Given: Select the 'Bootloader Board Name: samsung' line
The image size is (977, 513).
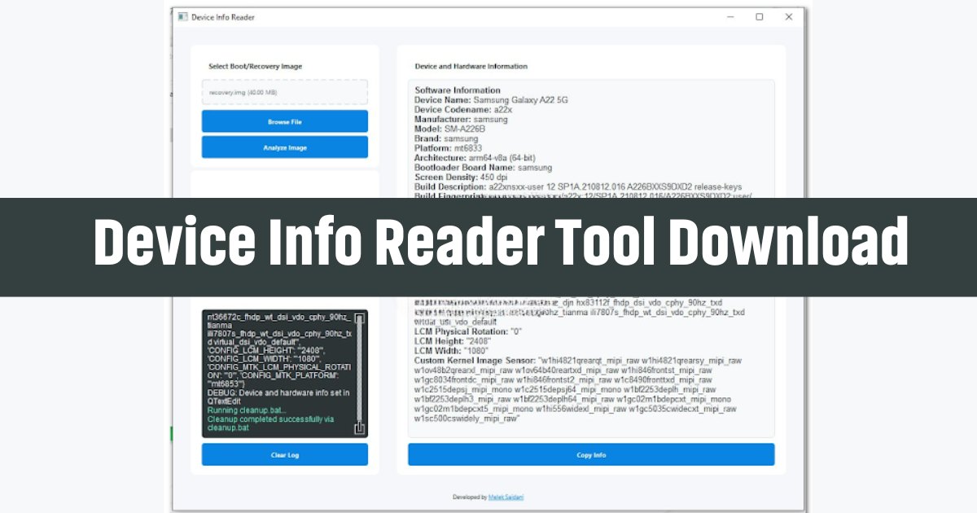Looking at the screenshot, I should [483, 168].
